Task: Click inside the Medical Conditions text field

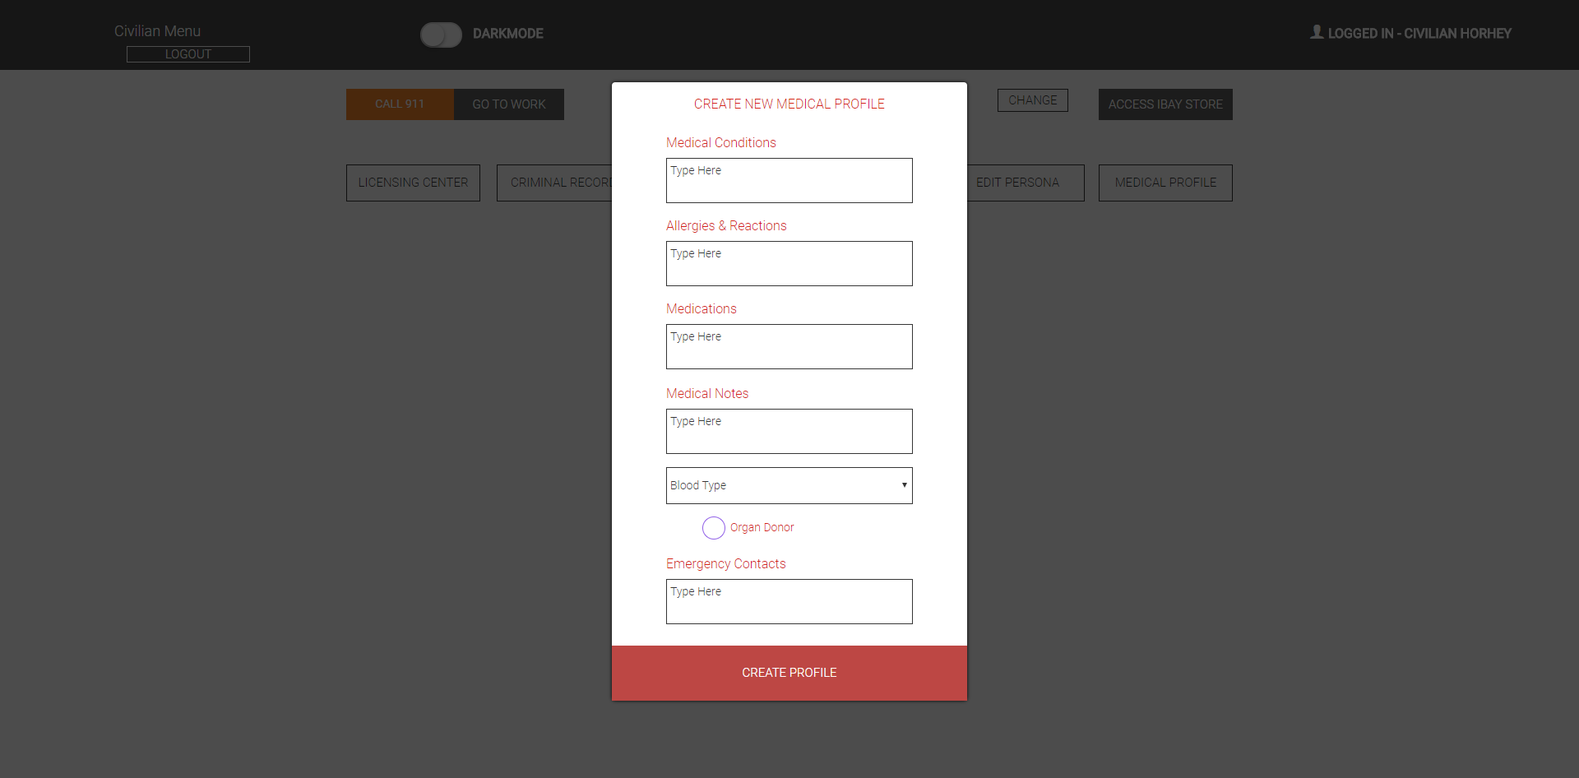Action: [x=789, y=180]
